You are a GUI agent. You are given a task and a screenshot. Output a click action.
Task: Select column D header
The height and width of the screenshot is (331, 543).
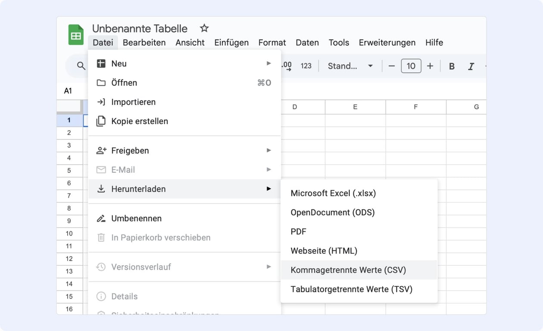coord(295,107)
